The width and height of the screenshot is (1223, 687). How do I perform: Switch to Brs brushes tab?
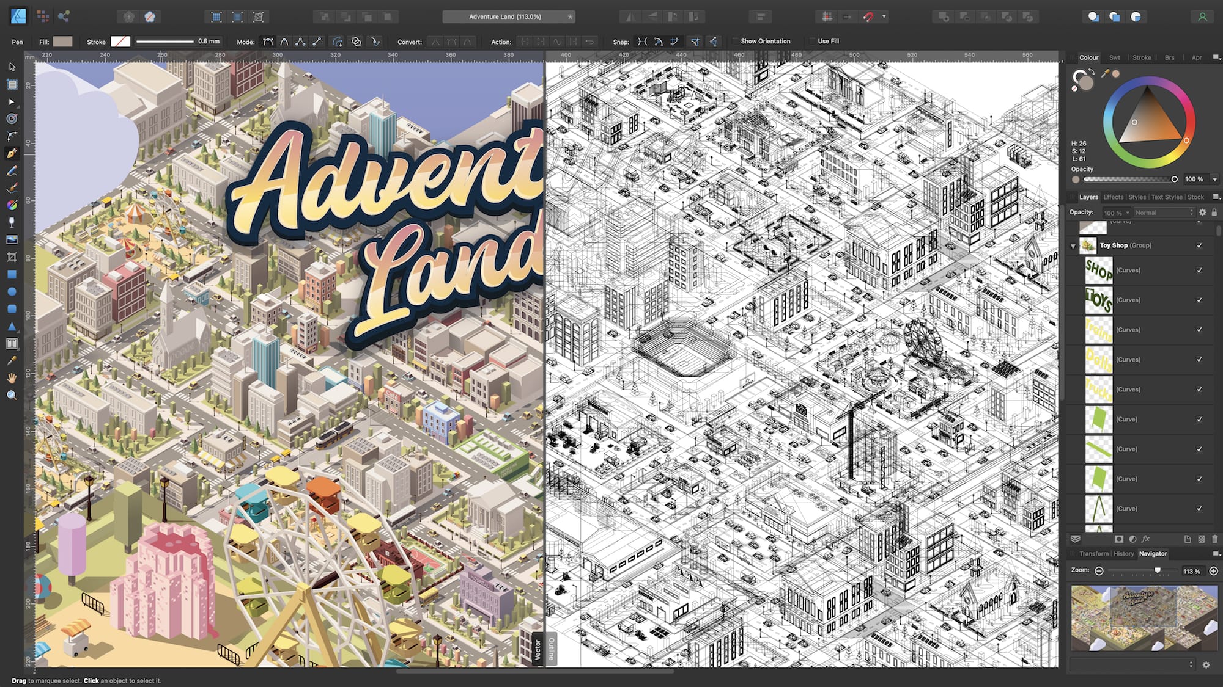1169,57
